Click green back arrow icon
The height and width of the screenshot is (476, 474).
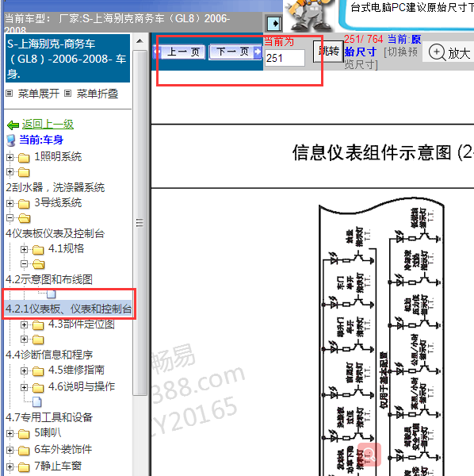(x=13, y=125)
